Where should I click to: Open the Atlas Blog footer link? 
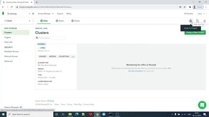[78, 104]
